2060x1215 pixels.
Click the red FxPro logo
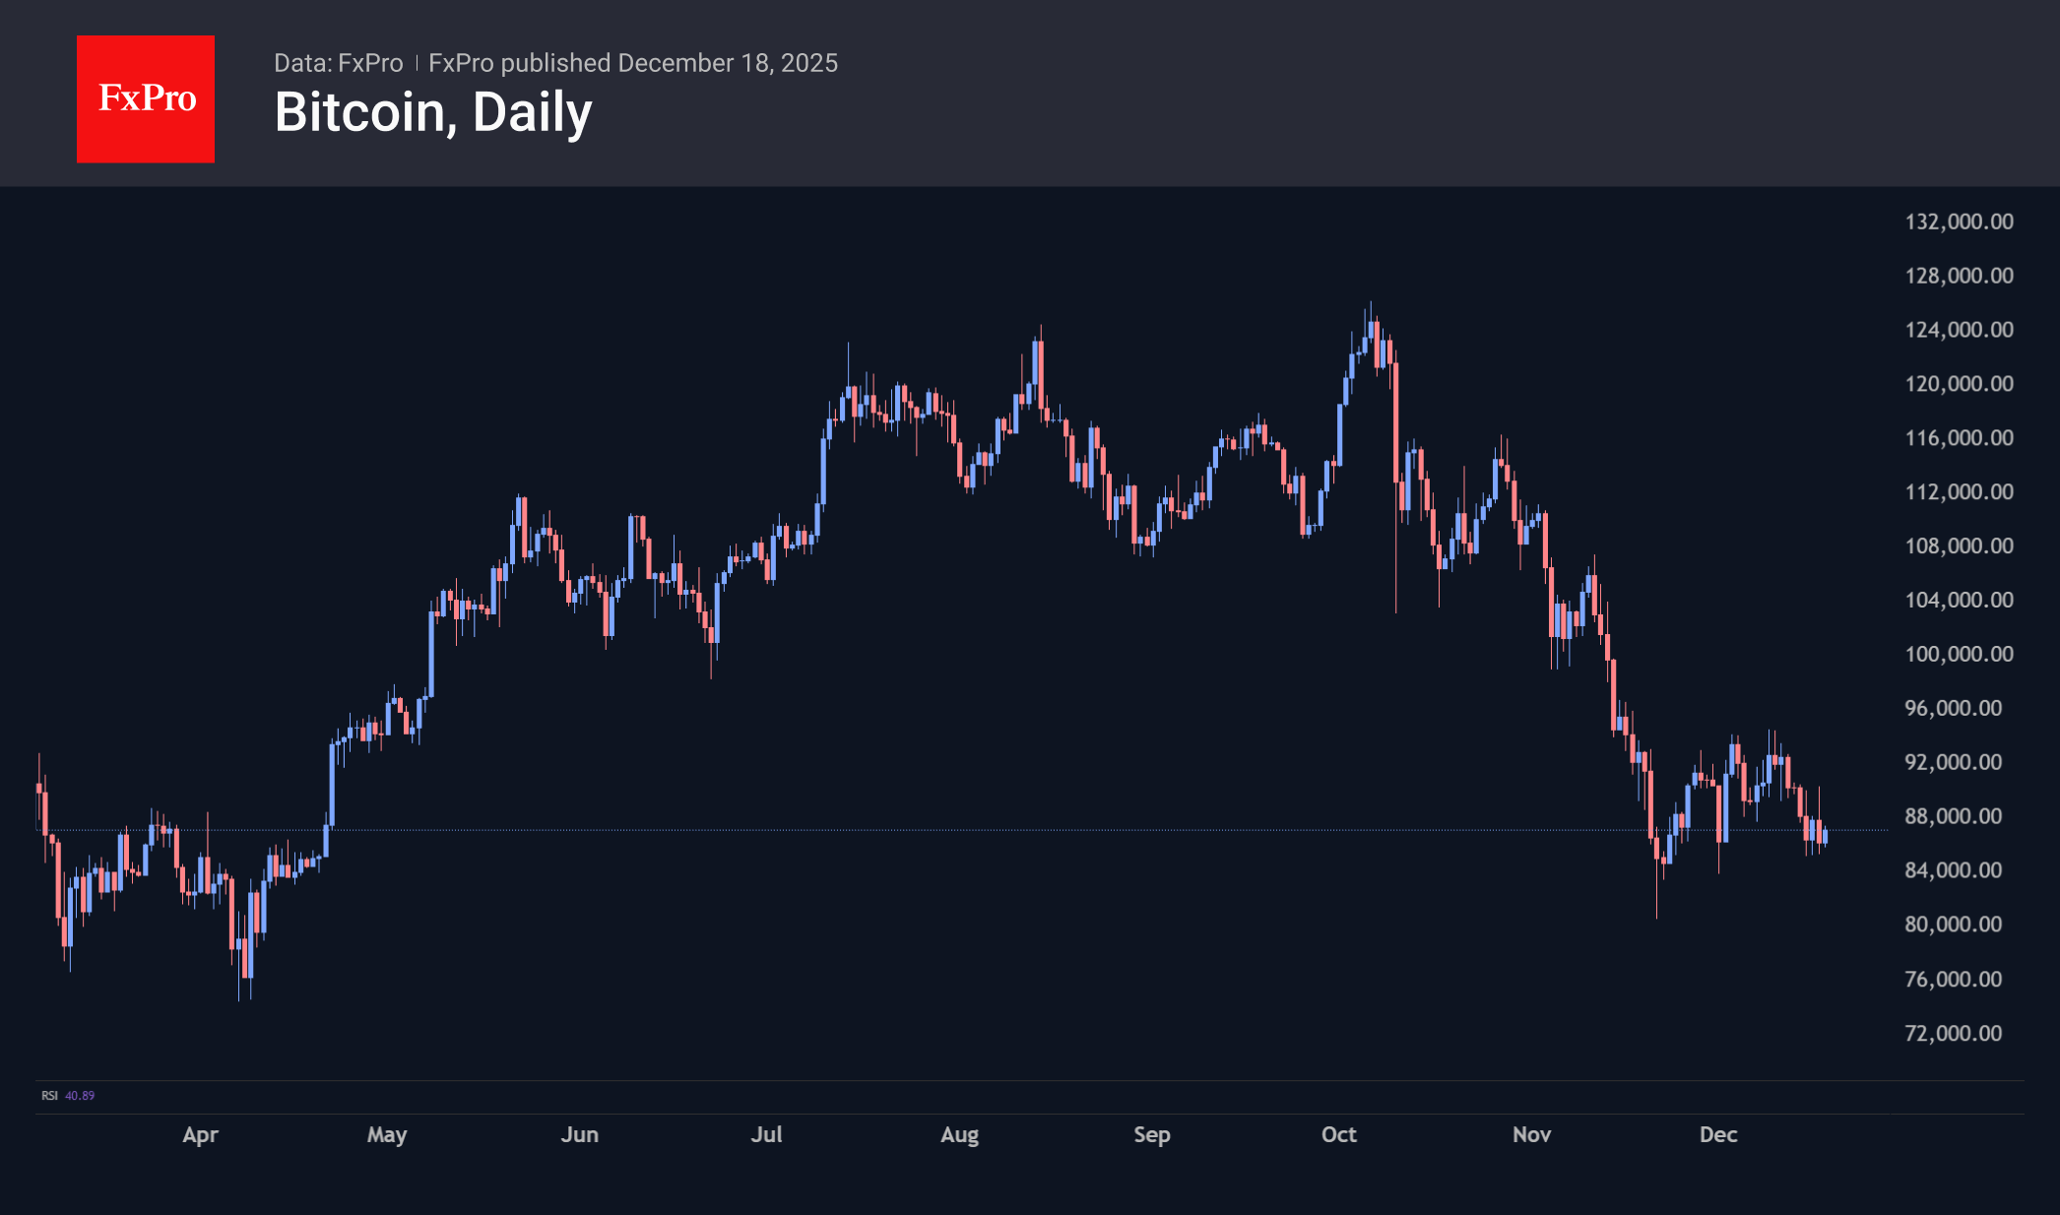pos(146,98)
